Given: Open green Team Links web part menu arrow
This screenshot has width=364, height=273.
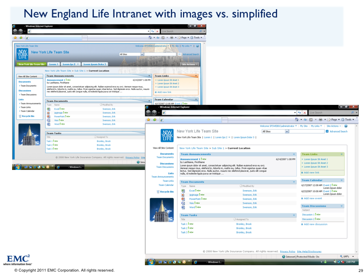Looking at the screenshot, I should pos(342,154).
